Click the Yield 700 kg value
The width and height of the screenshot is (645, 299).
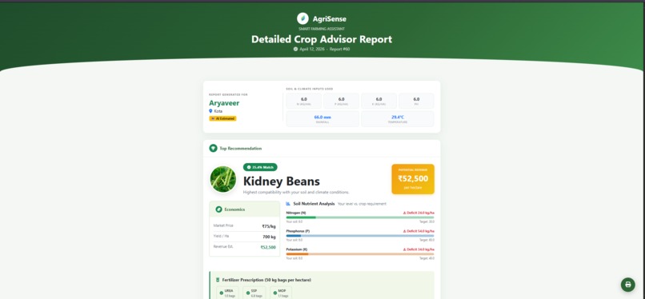[270, 237]
